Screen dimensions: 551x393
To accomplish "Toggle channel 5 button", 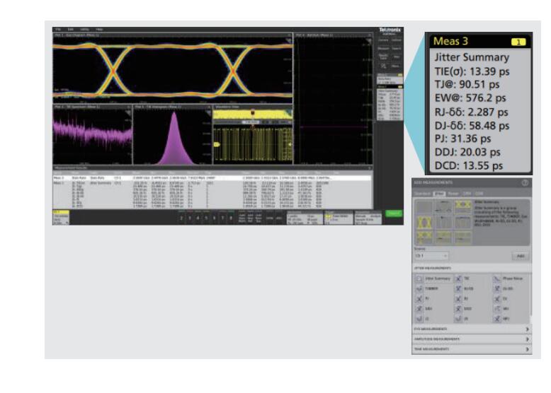I will (206, 218).
